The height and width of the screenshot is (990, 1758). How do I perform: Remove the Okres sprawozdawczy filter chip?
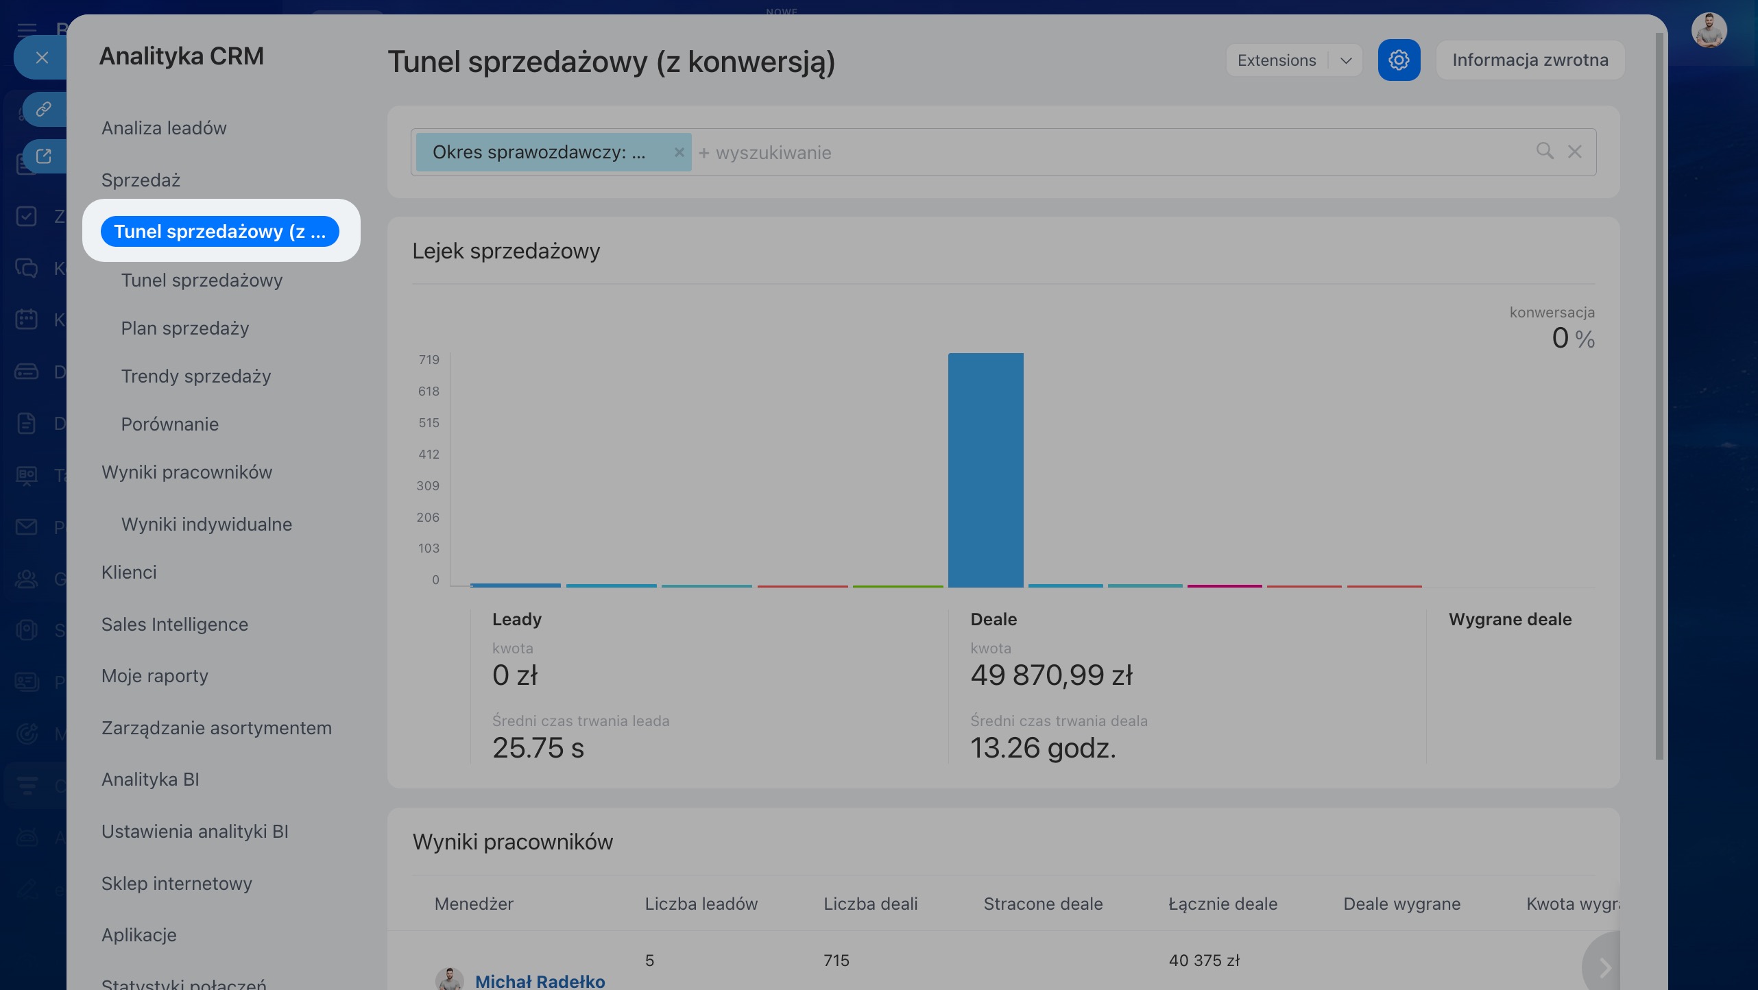[679, 152]
